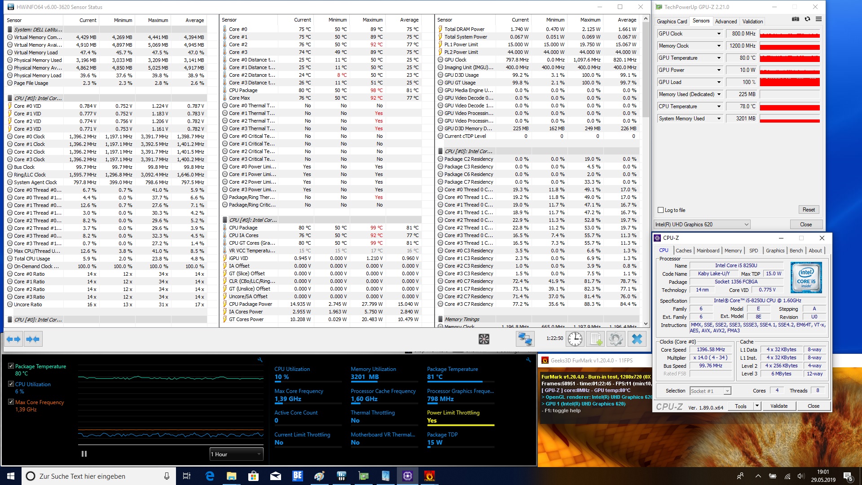Open HWiNFO sensor settings gear icon
The height and width of the screenshot is (485, 862).
pos(616,339)
